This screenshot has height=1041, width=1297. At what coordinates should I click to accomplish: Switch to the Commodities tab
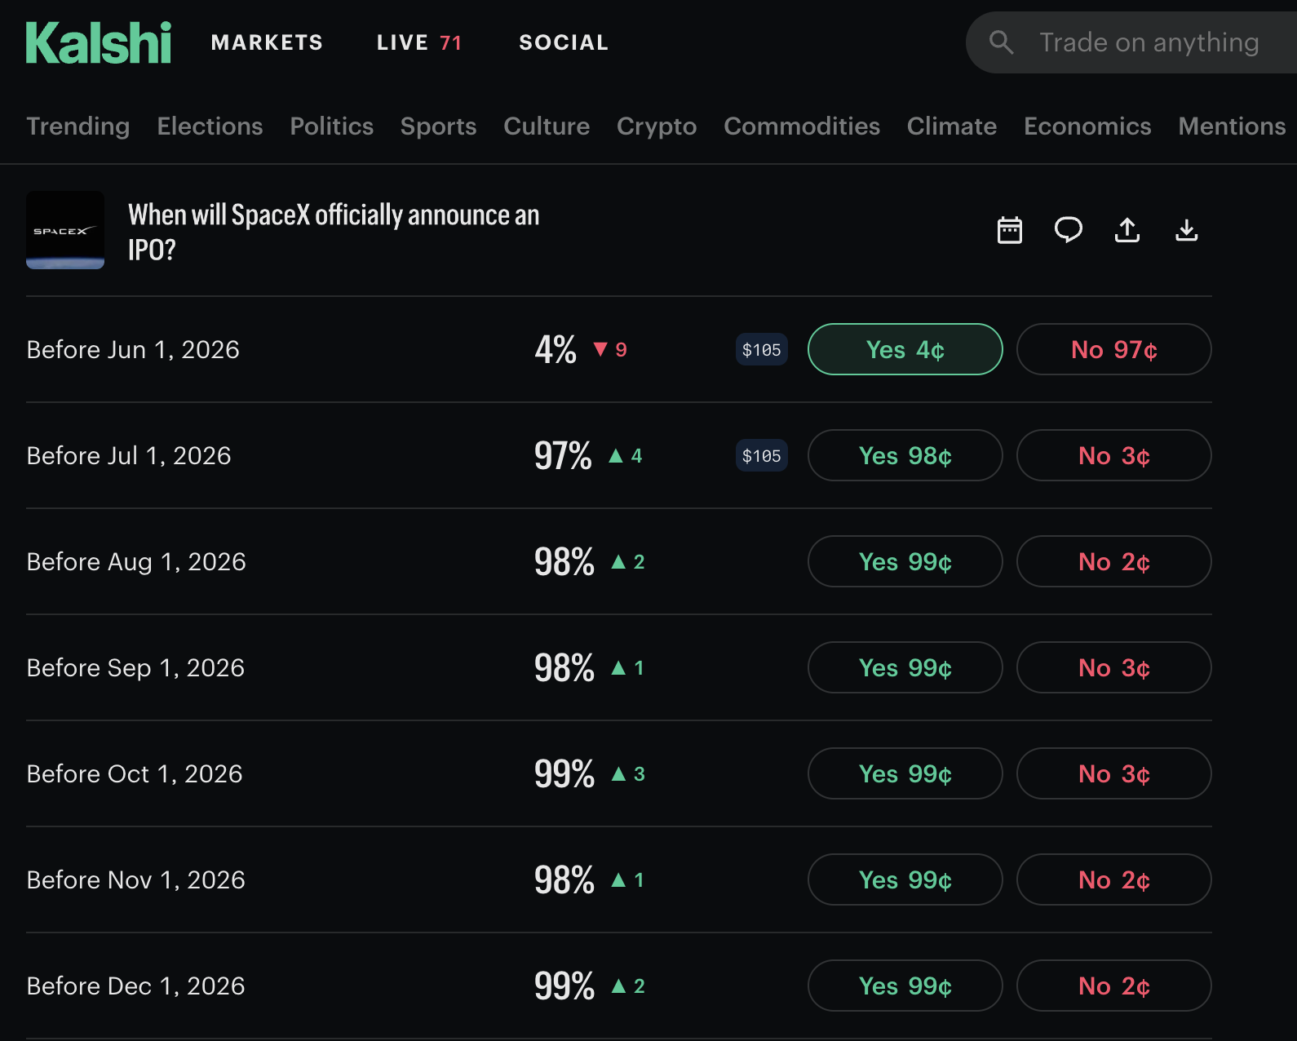pyautogui.click(x=802, y=126)
